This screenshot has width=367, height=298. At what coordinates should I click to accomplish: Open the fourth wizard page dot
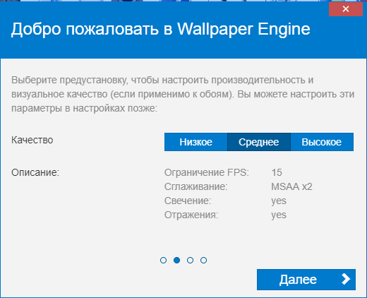pyautogui.click(x=203, y=260)
